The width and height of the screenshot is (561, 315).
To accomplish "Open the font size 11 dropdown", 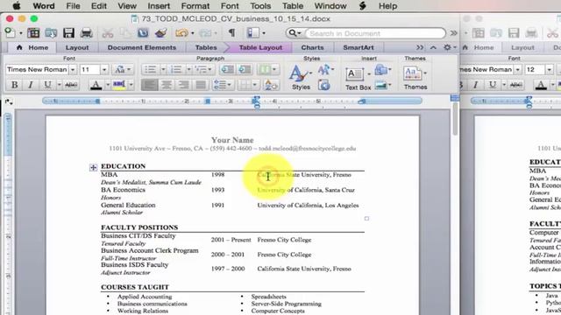I will click(x=104, y=70).
